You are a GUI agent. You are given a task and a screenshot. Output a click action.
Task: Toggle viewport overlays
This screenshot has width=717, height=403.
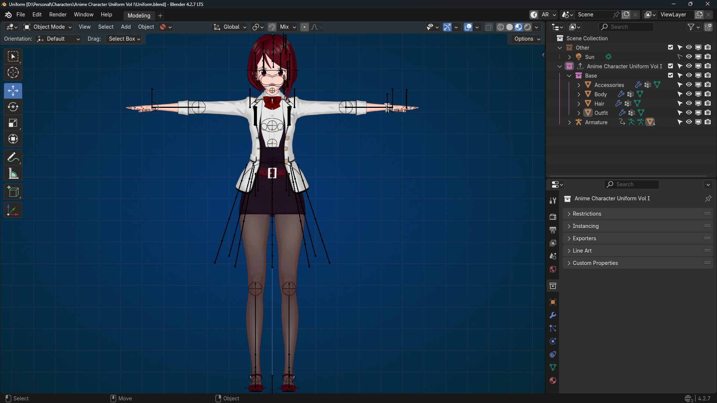point(468,27)
